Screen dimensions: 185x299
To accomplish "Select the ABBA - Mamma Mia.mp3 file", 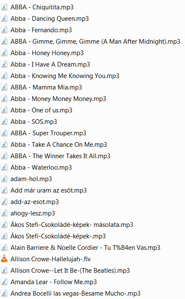I will pyautogui.click(x=46, y=87).
